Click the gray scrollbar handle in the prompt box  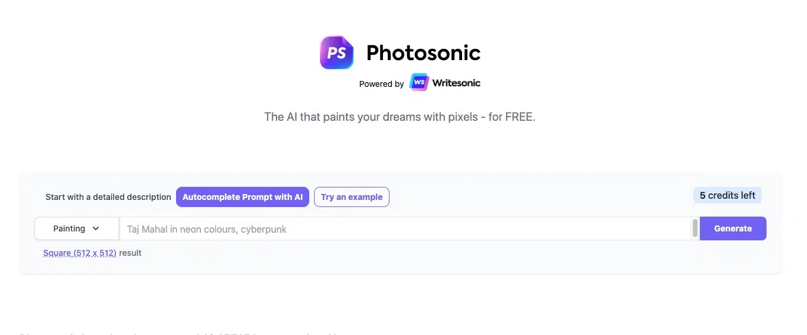[x=695, y=228]
